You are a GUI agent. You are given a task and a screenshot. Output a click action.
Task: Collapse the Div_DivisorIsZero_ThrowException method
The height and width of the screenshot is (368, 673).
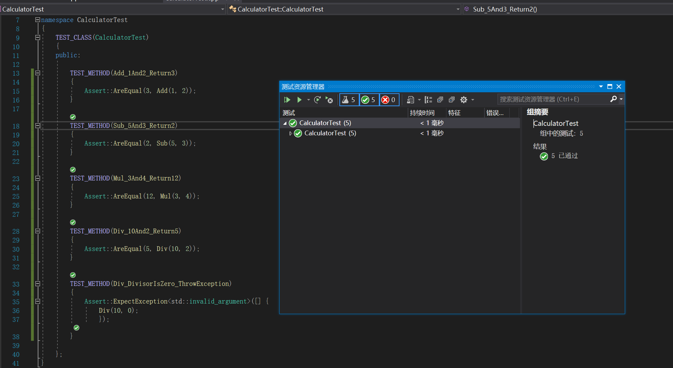[38, 284]
